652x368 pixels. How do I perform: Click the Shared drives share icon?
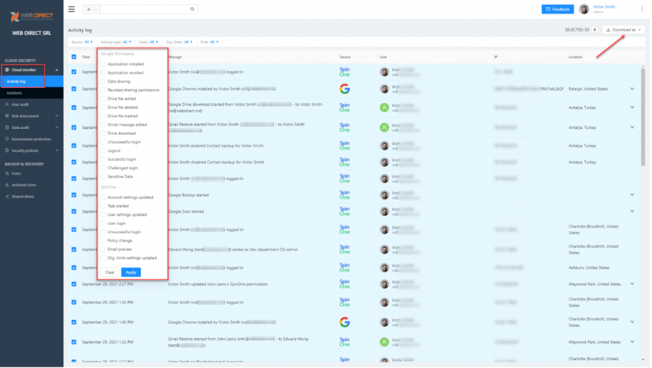point(7,196)
